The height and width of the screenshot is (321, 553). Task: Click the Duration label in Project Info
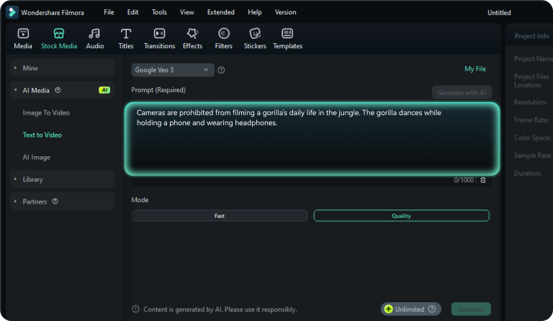528,173
